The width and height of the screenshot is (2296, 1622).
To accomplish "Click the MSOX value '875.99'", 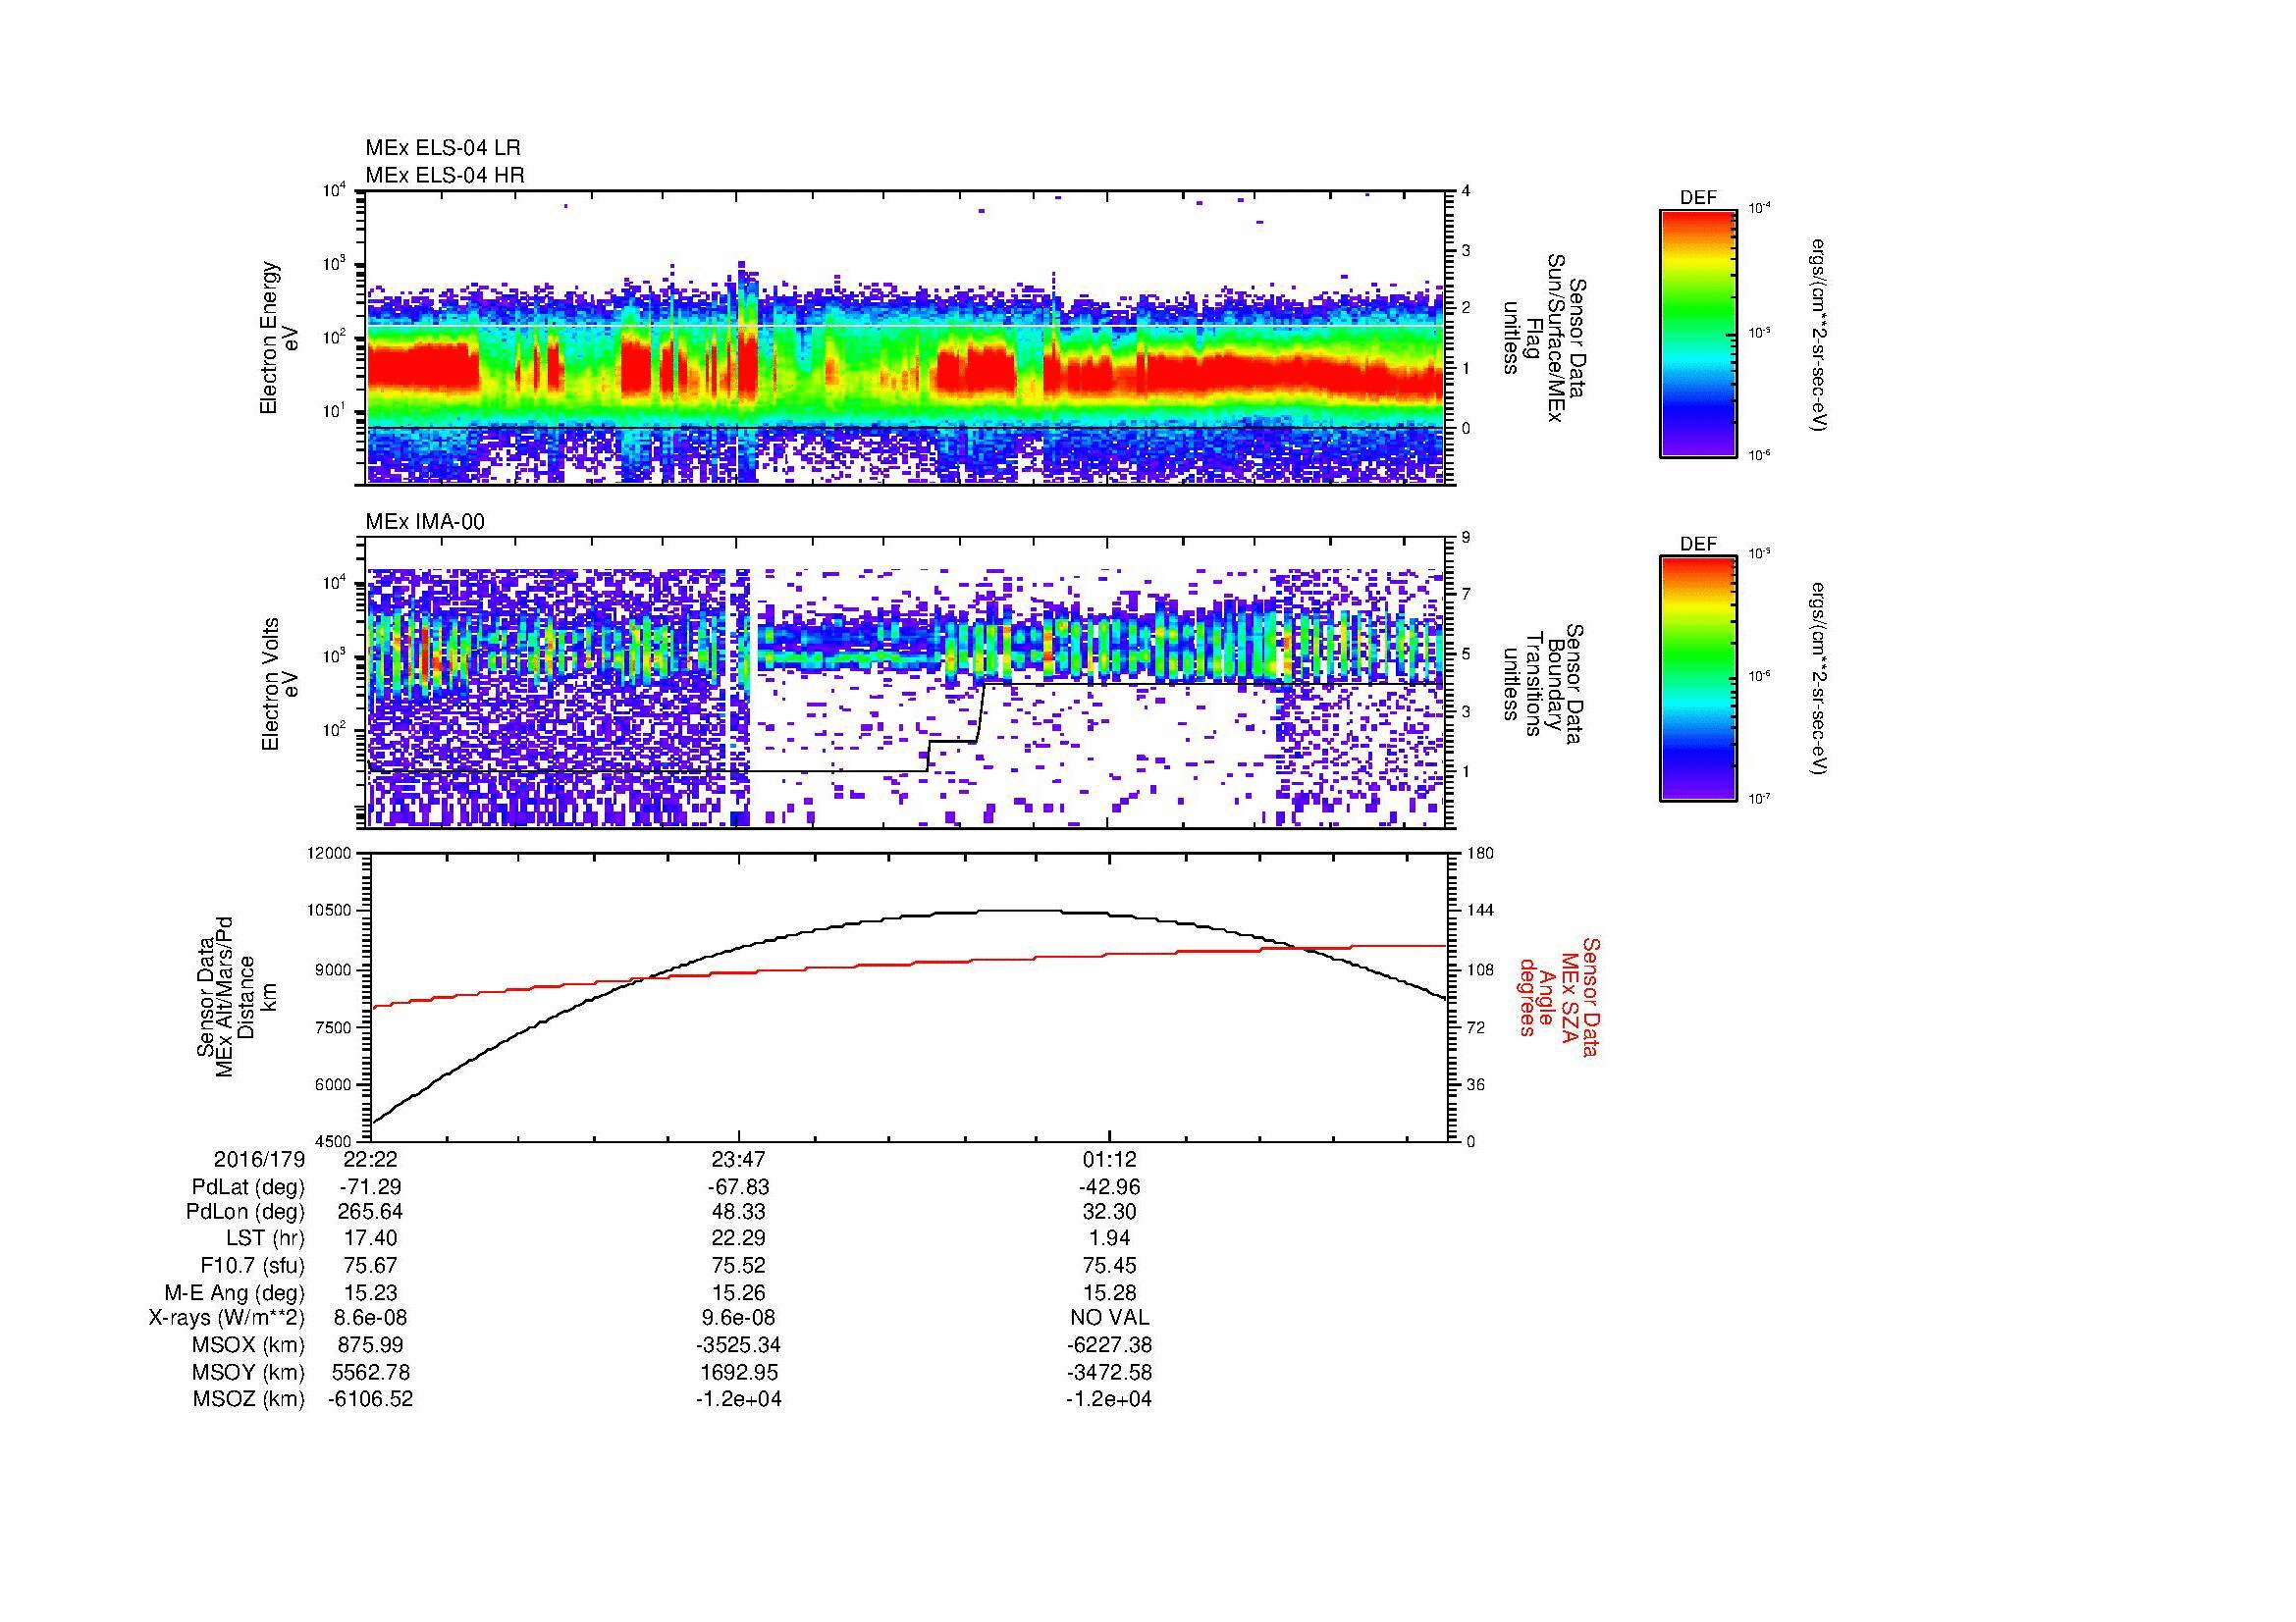I will click(370, 1345).
